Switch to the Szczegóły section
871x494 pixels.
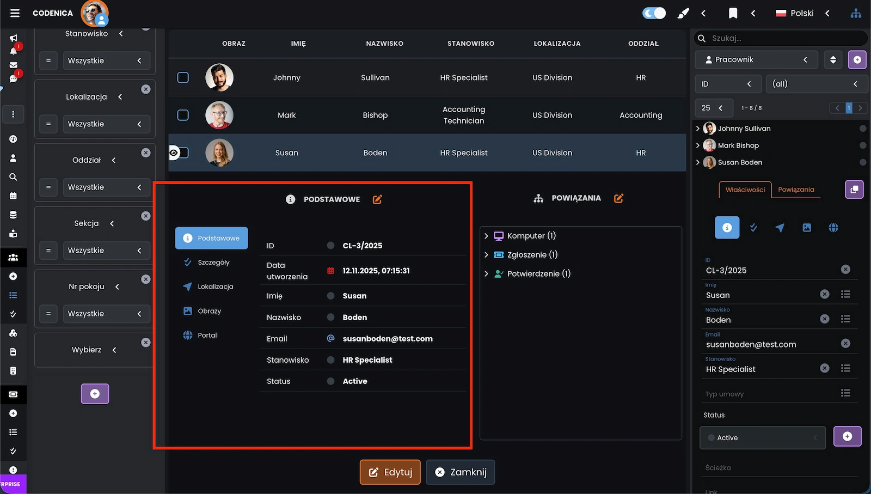point(213,263)
